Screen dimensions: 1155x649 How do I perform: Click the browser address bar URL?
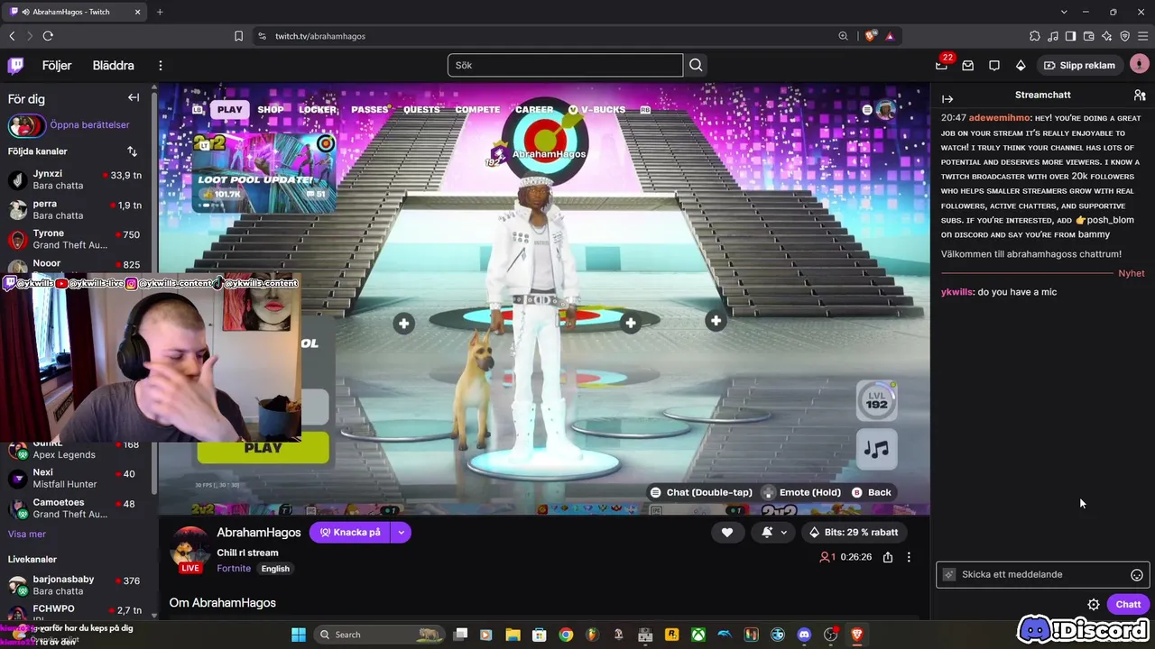click(320, 36)
